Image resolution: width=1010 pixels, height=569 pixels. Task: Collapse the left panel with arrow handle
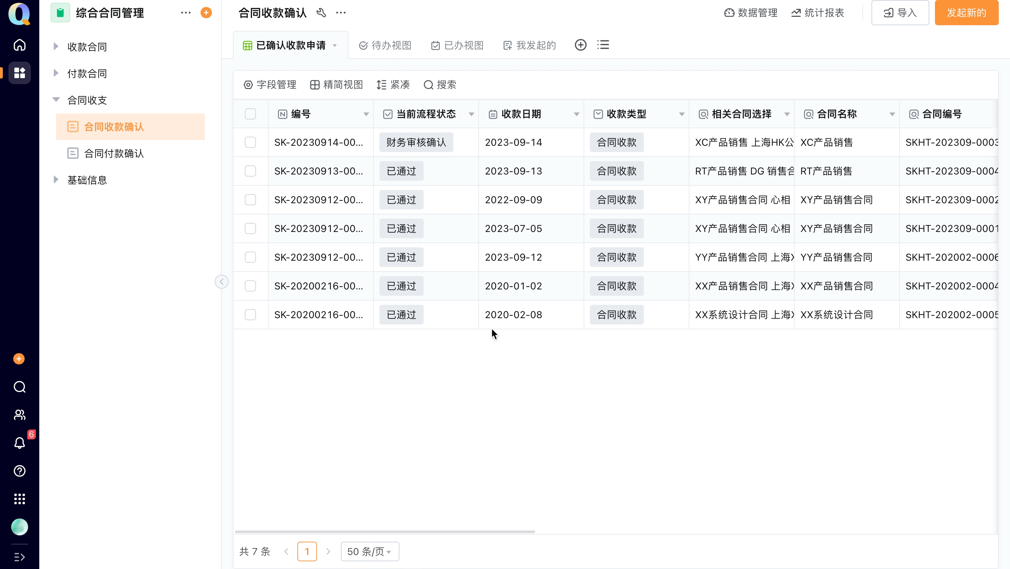[x=222, y=282]
